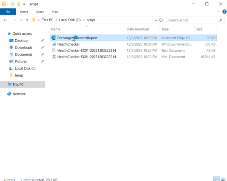
Task: Open the View ribbon tab
Action: click(x=55, y=12)
